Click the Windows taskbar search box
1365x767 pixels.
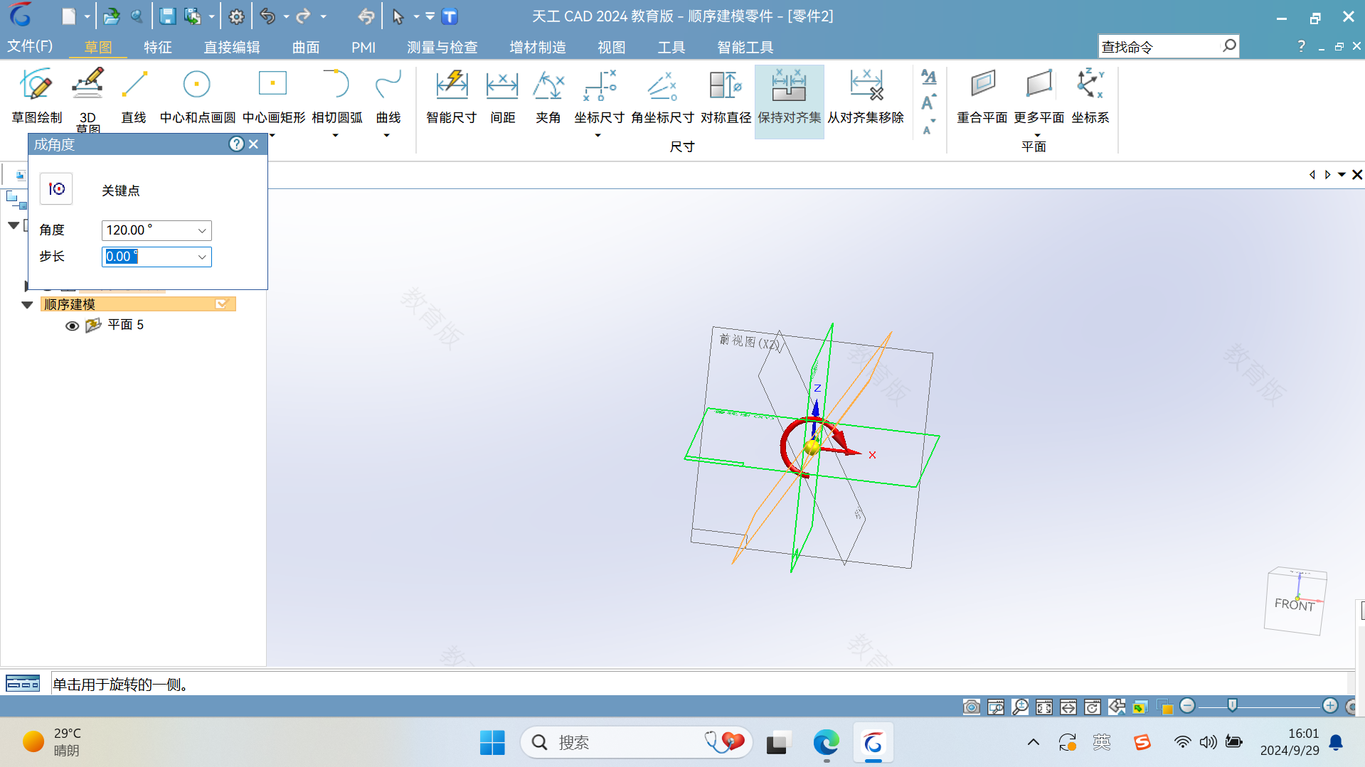(x=637, y=743)
